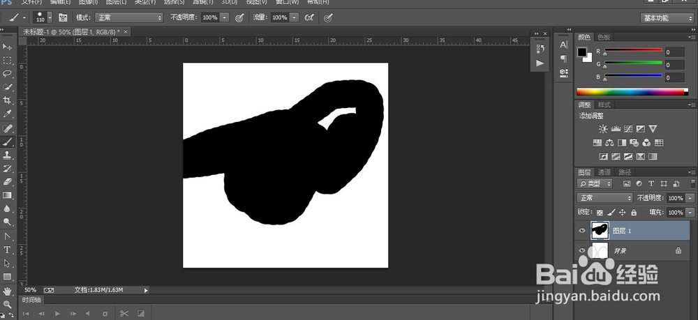
Task: Select the Clone Stamp tool
Action: tap(7, 155)
